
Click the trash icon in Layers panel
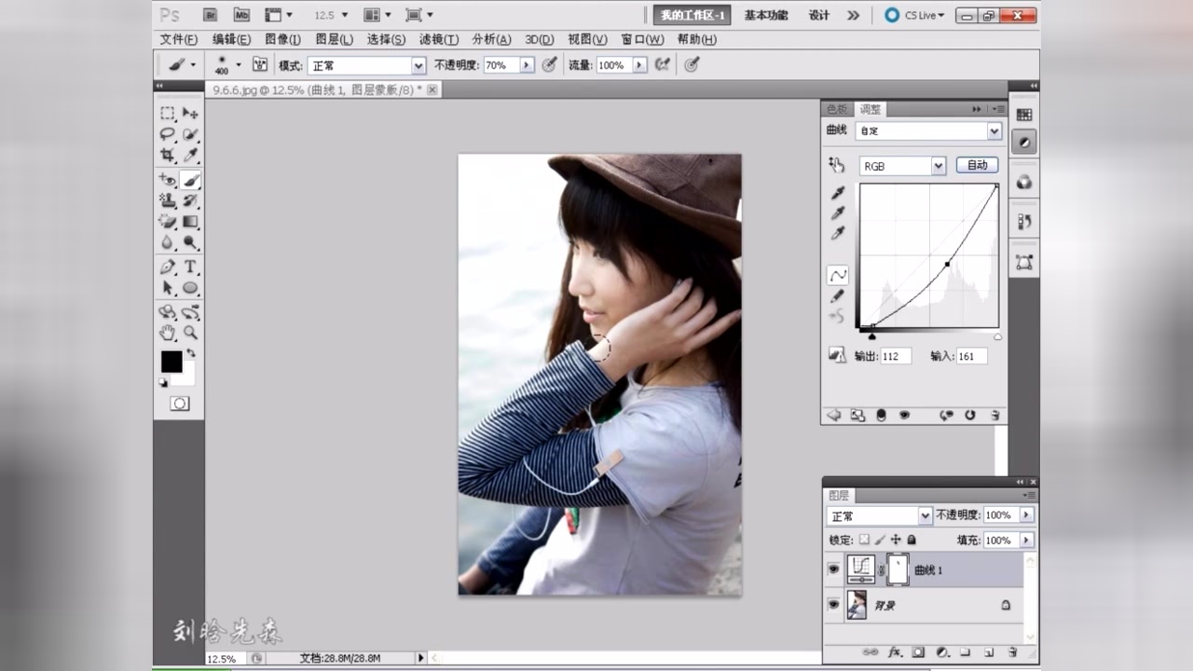[1012, 652]
